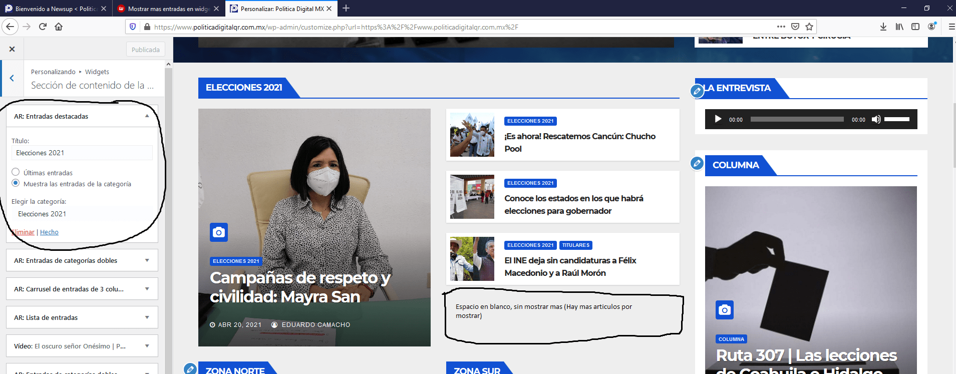Expand Vídeo: El oscuro señor Onésimo widget
The width and height of the screenshot is (956, 374).
click(82, 346)
